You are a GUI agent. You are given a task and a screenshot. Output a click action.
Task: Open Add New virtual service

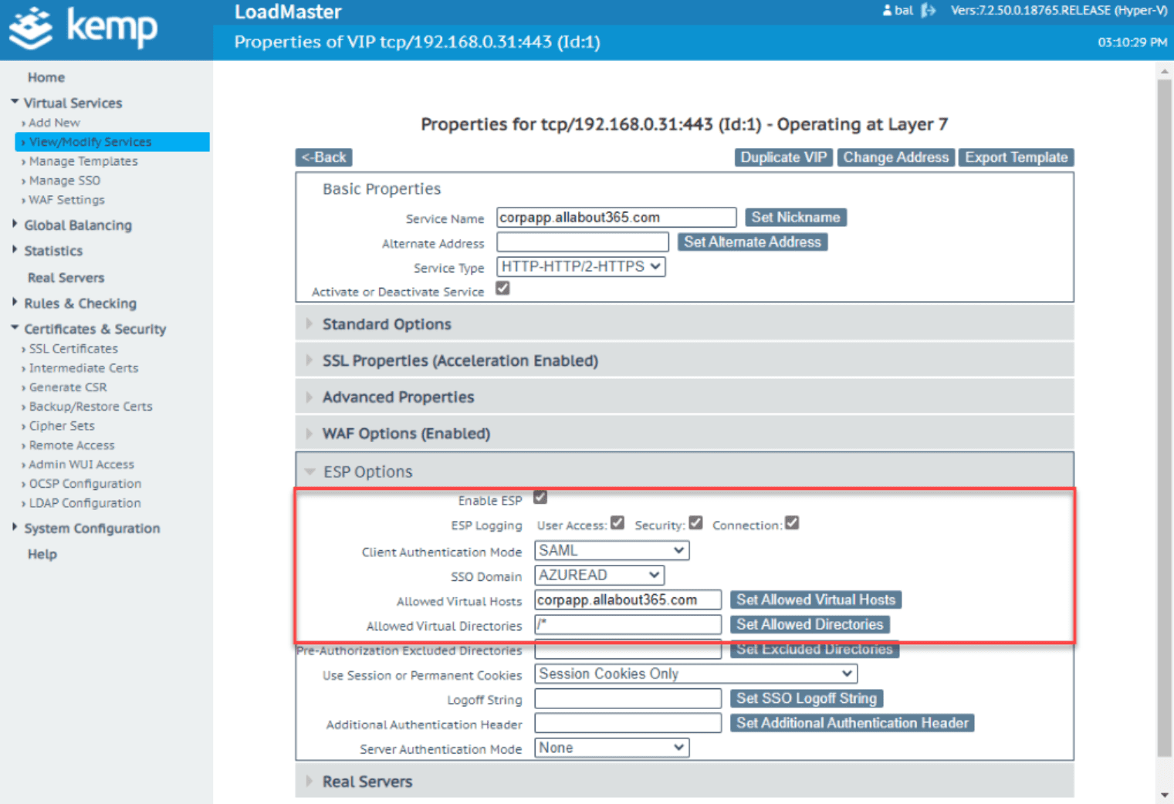coord(54,123)
